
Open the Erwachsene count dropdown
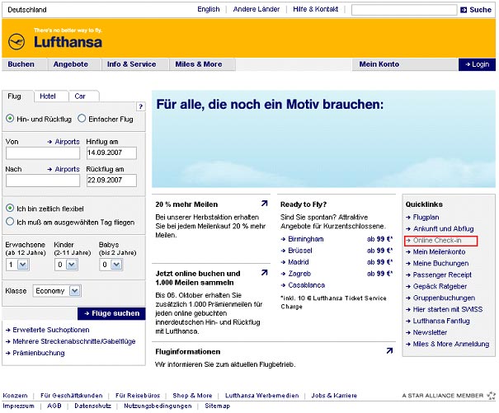coord(17,265)
